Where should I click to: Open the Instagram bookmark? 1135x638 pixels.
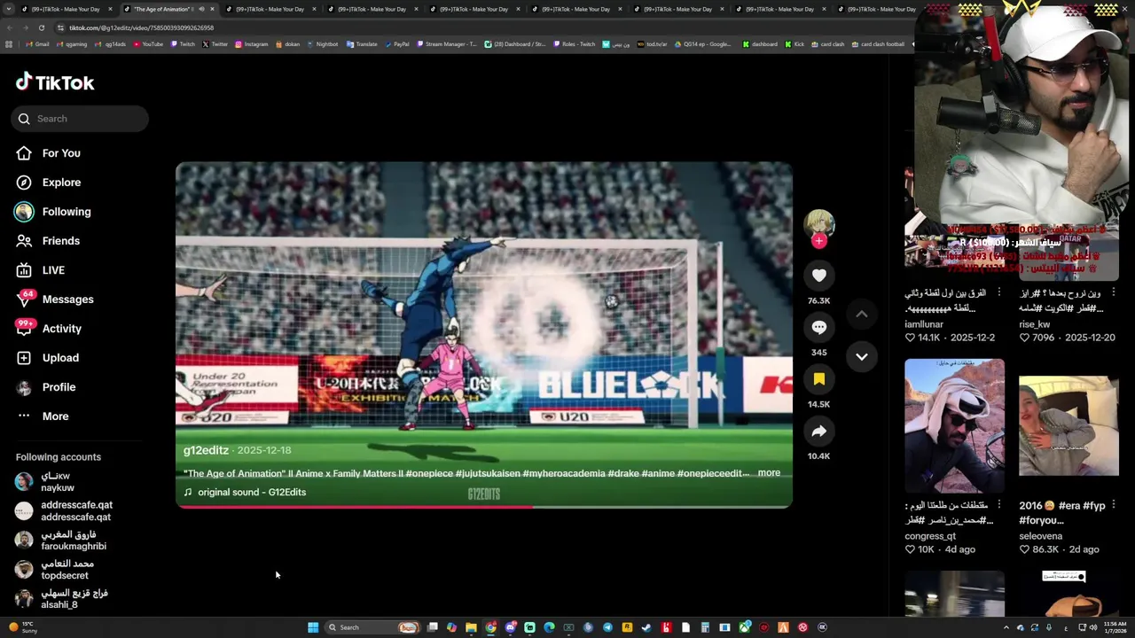[x=251, y=44]
